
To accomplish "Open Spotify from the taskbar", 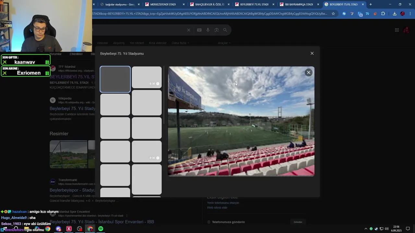I will click(101, 229).
